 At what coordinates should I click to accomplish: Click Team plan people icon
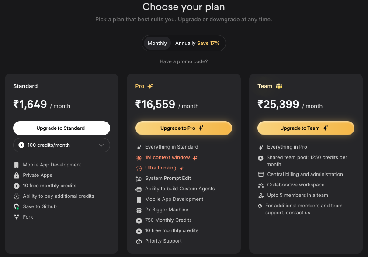279,86
